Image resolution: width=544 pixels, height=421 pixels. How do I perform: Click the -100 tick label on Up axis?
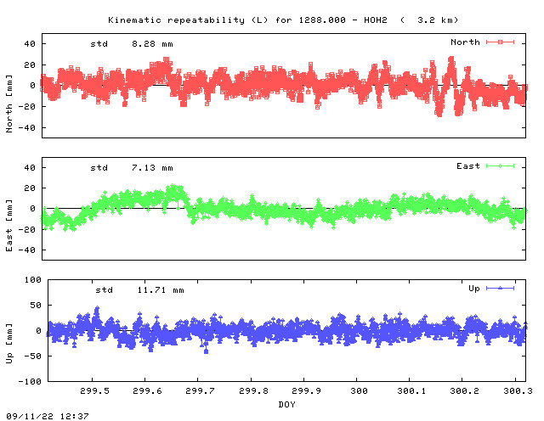tap(30, 381)
